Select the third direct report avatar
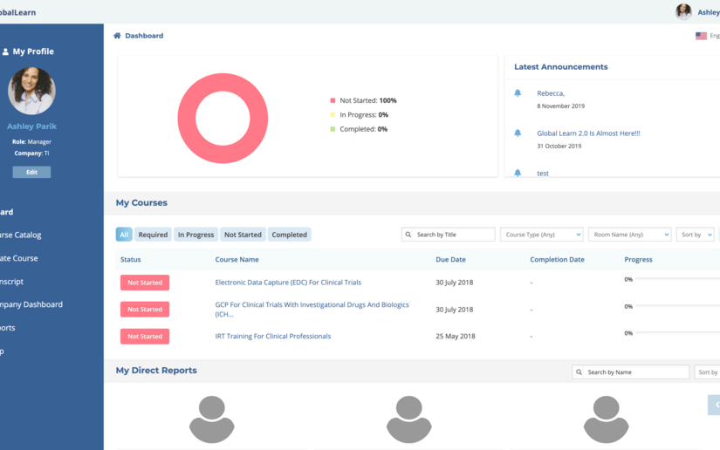Image resolution: width=720 pixels, height=450 pixels. pos(607,419)
